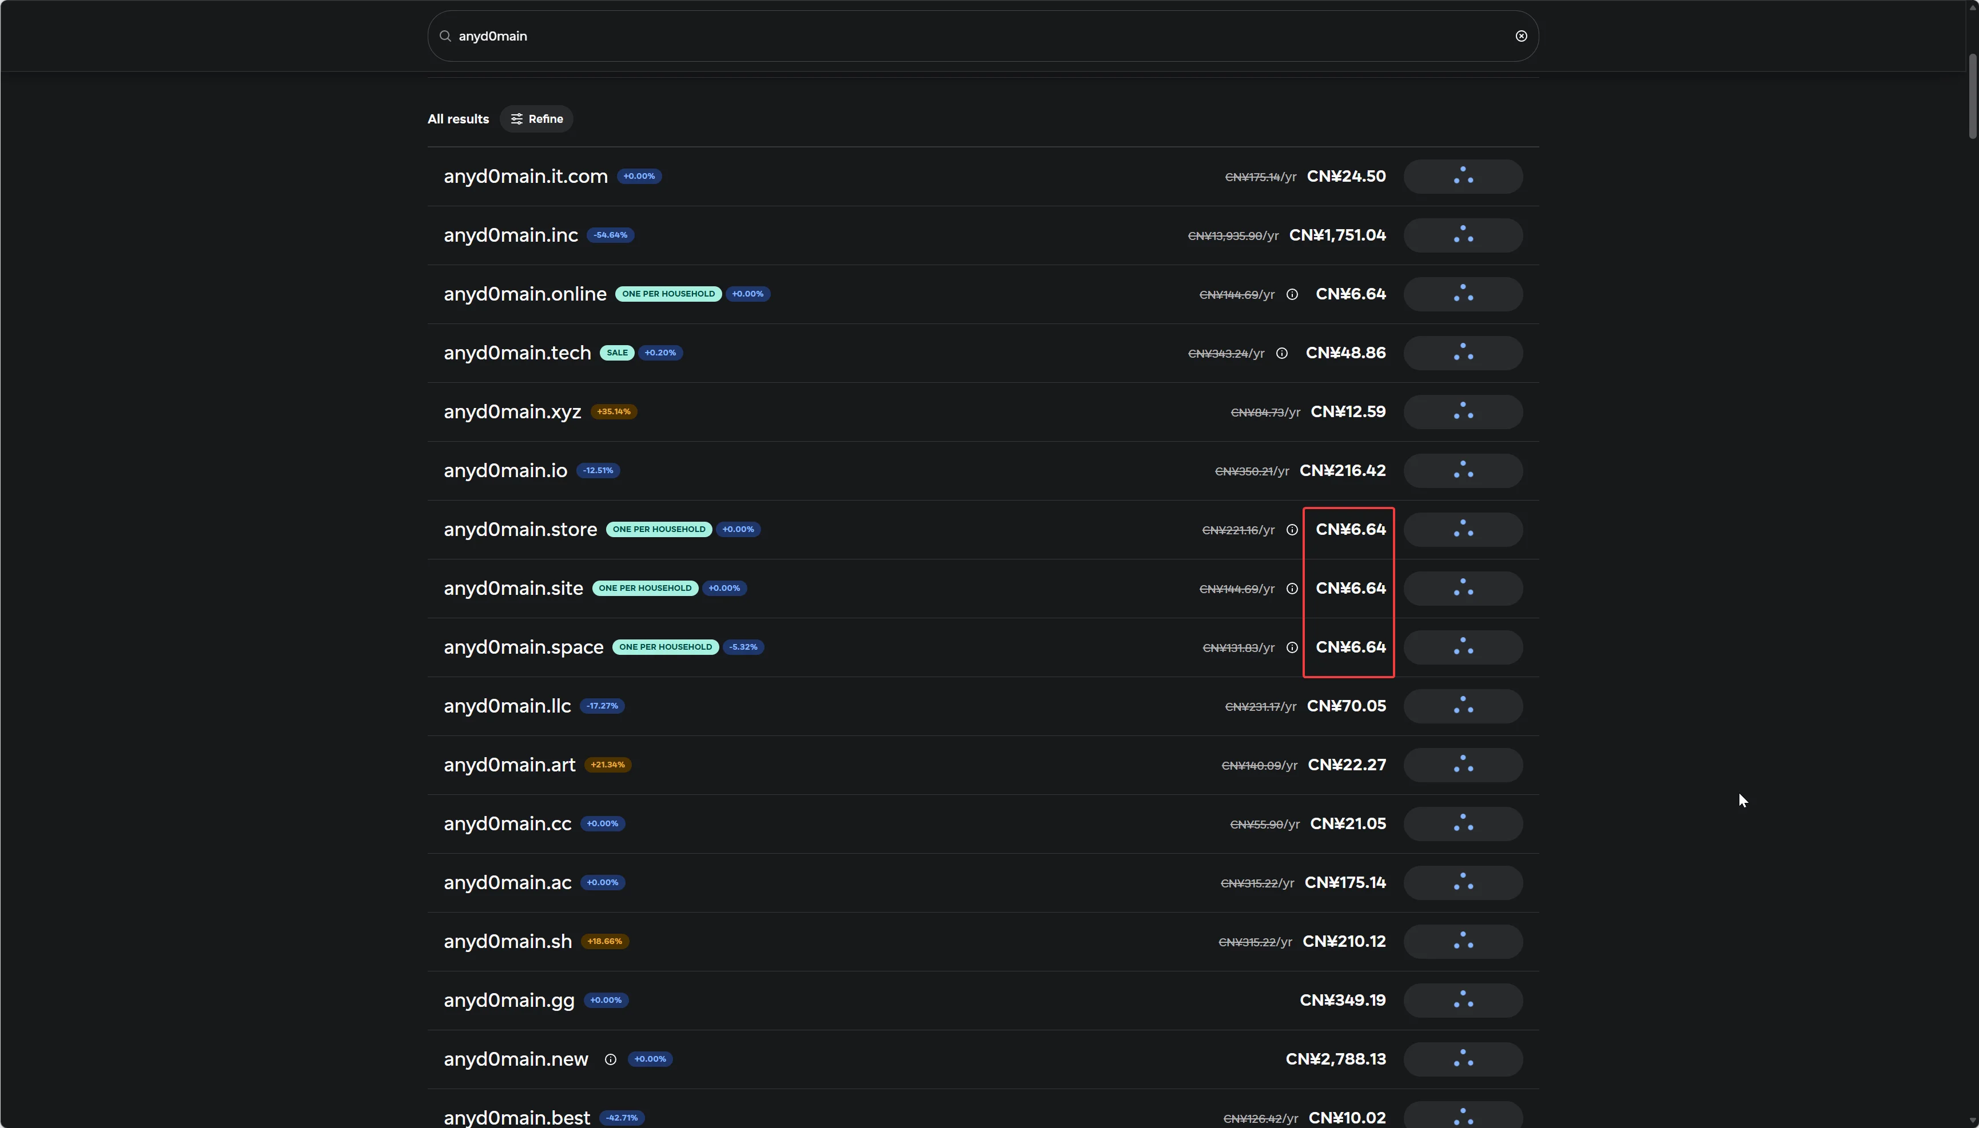
Task: Select the anyd0main.inc domain name
Action: (x=511, y=235)
